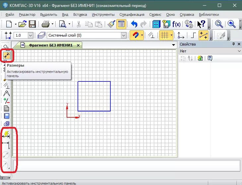Image resolution: width=242 pixels, height=185 pixels.
Task: Open the Measurements panel compass icon
Action: [7, 93]
